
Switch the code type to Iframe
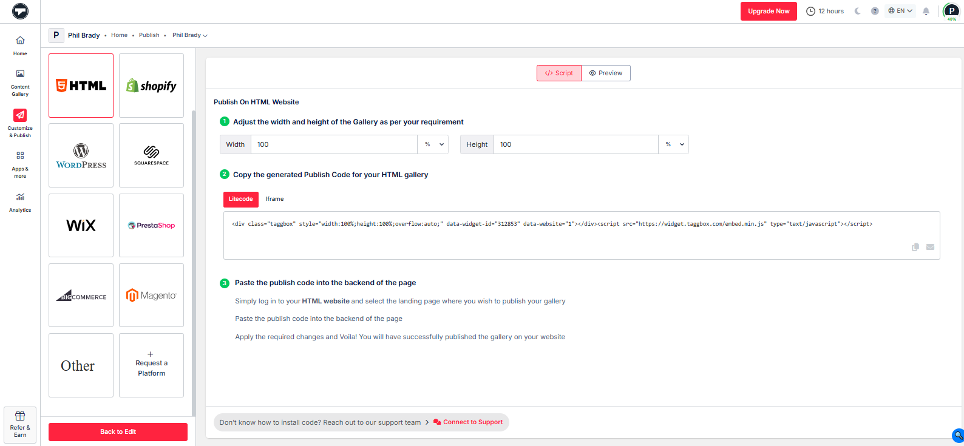click(274, 199)
